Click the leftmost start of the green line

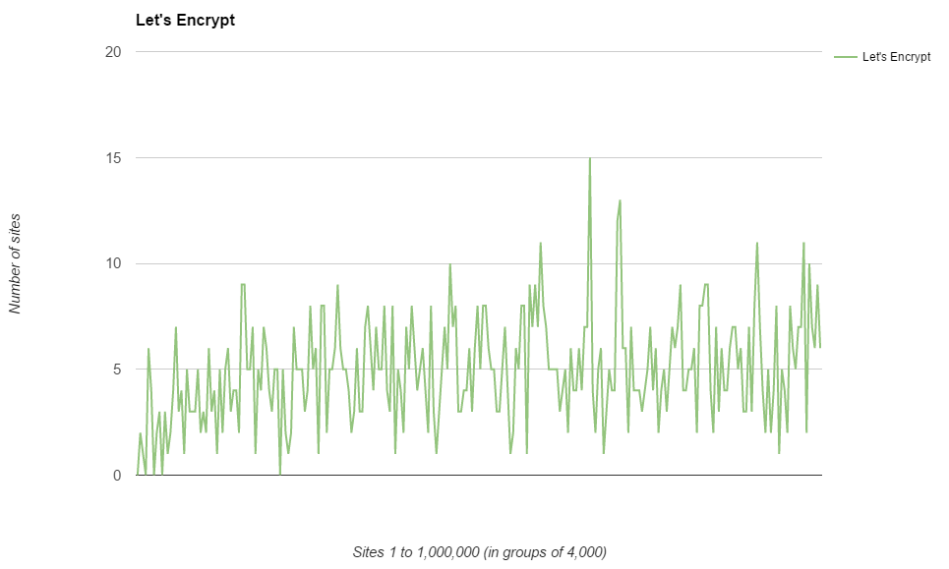[x=135, y=472]
